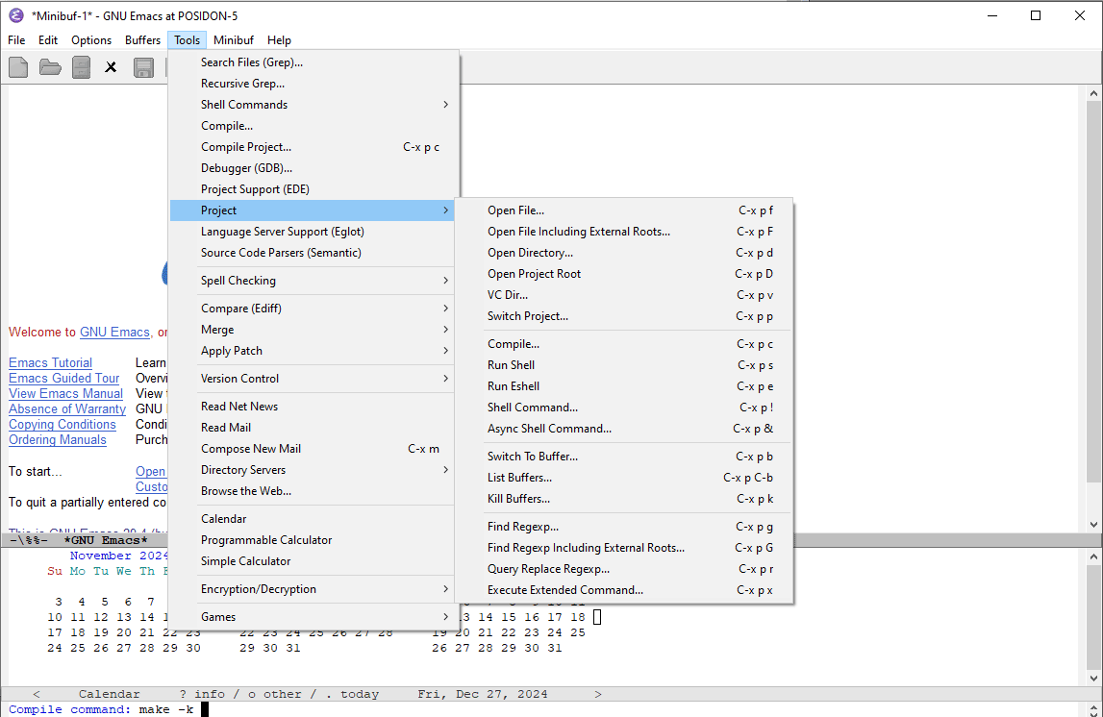Expand the Games submenu
The image size is (1103, 717).
[x=314, y=617]
